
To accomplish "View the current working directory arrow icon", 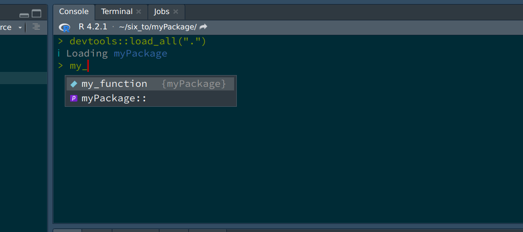I will click(203, 26).
